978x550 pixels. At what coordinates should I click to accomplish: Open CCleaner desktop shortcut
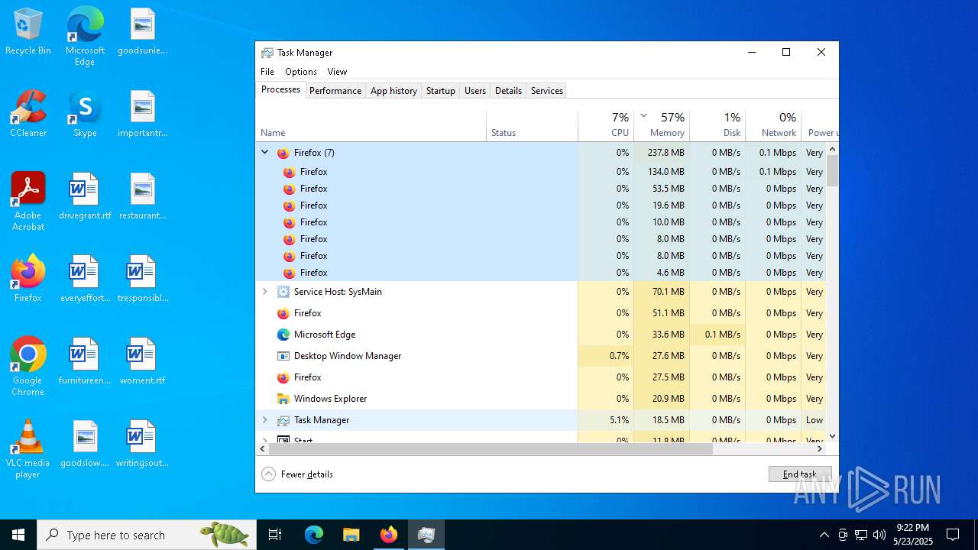point(28,115)
